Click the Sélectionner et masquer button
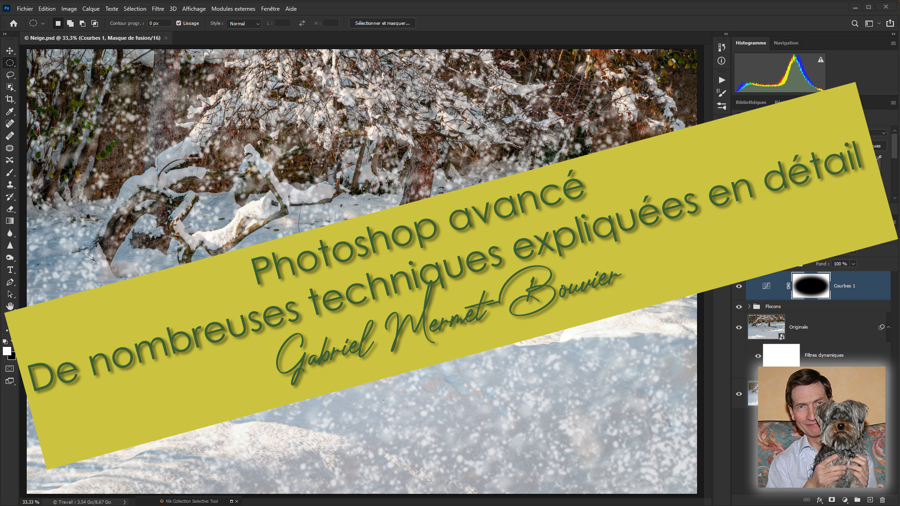The image size is (900, 506). point(382,23)
